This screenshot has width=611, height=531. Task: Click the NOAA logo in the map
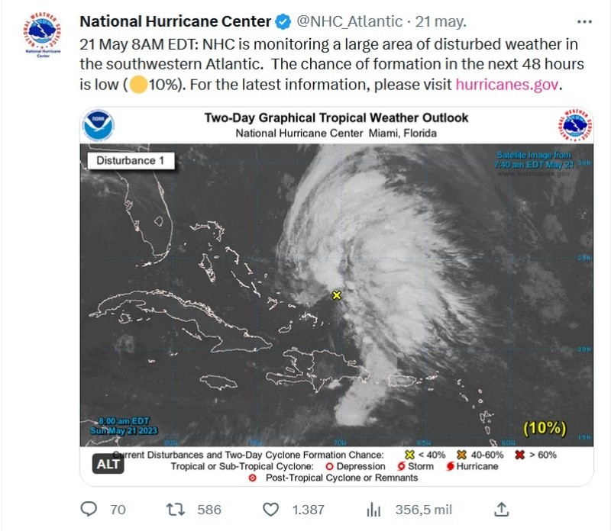pos(99,125)
